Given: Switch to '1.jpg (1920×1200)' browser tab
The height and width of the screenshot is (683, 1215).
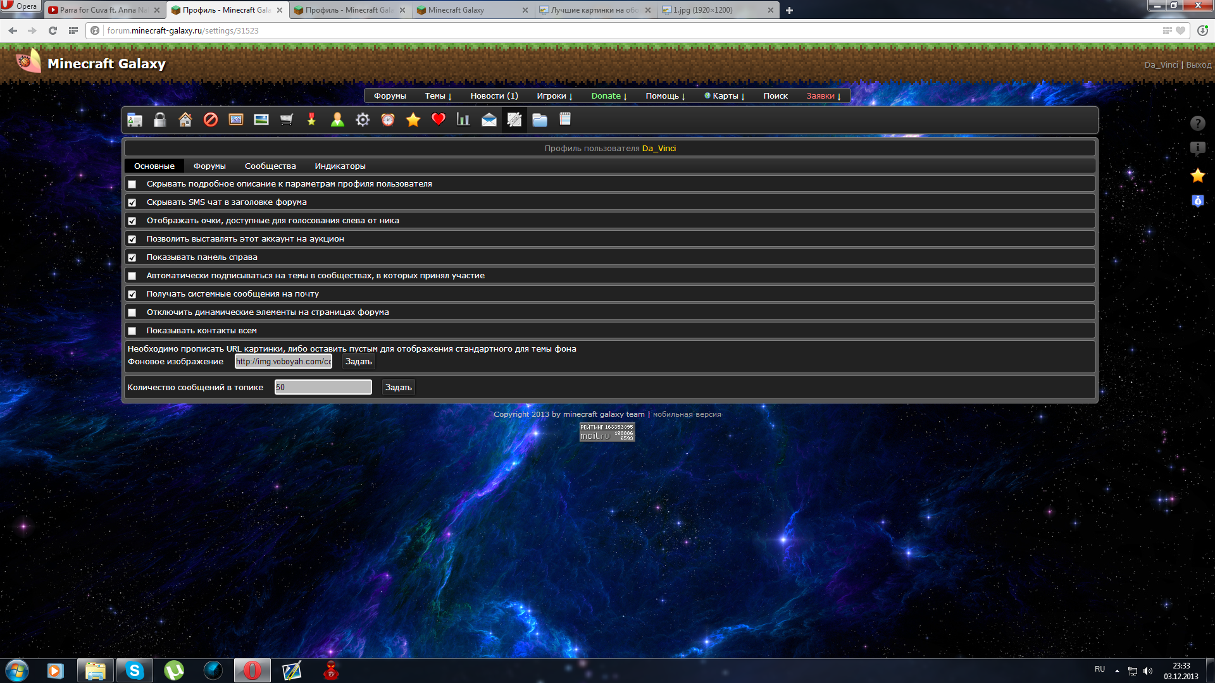Looking at the screenshot, I should (719, 10).
